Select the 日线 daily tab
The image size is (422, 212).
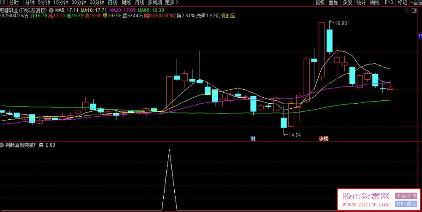pos(113,3)
